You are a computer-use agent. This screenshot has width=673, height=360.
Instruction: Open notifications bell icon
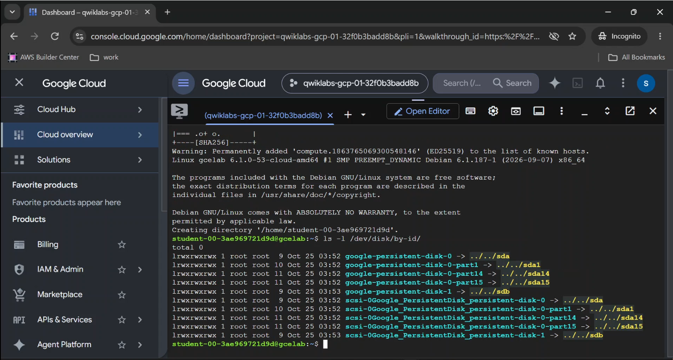coord(600,83)
